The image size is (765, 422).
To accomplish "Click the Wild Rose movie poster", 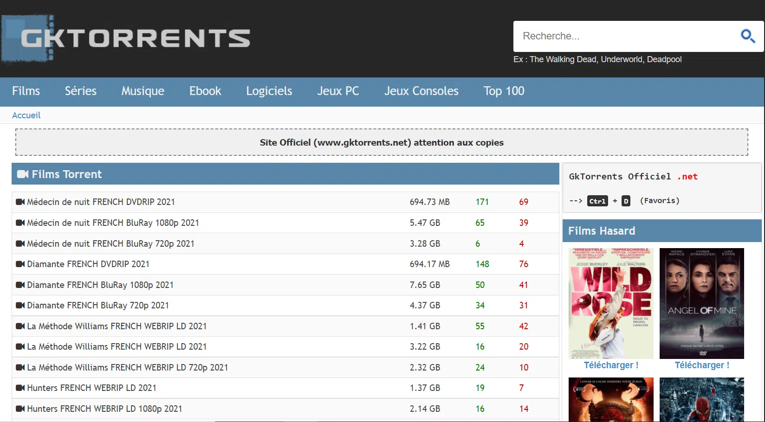I will (611, 303).
